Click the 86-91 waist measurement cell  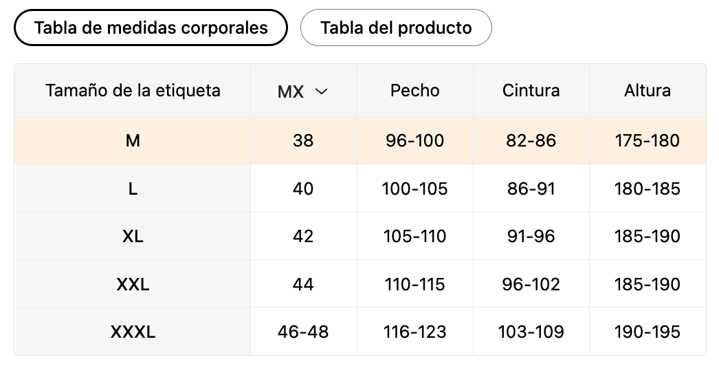point(531,189)
